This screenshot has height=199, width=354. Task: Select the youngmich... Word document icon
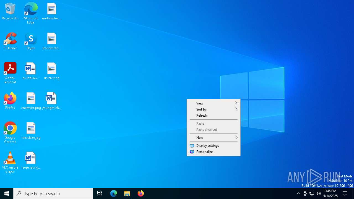tap(51, 101)
